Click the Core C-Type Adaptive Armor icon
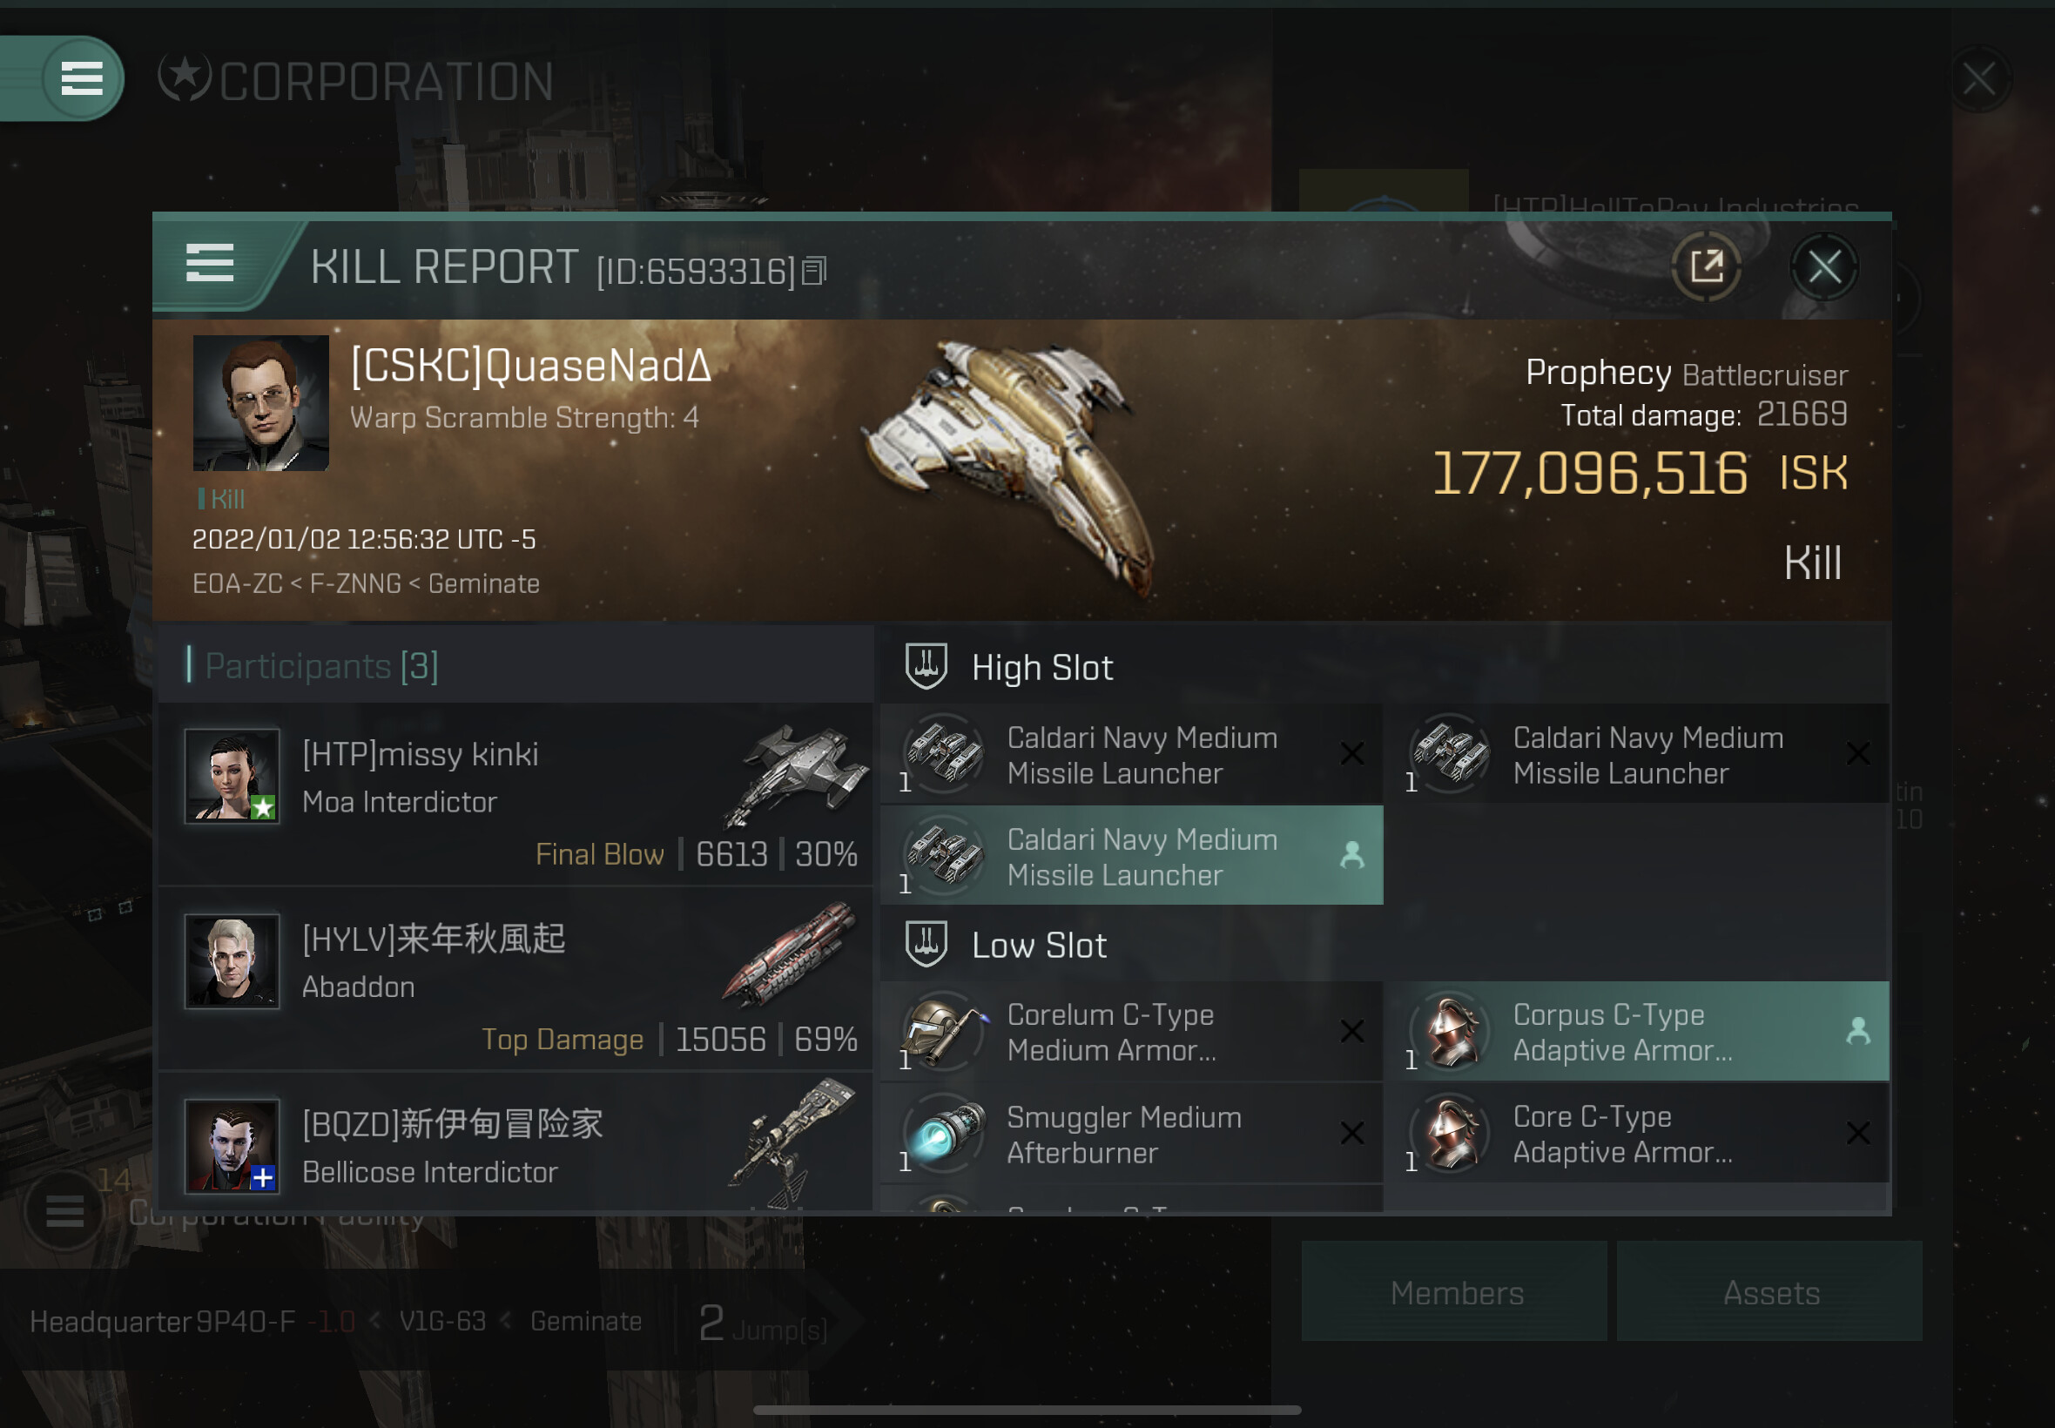 click(1450, 1134)
